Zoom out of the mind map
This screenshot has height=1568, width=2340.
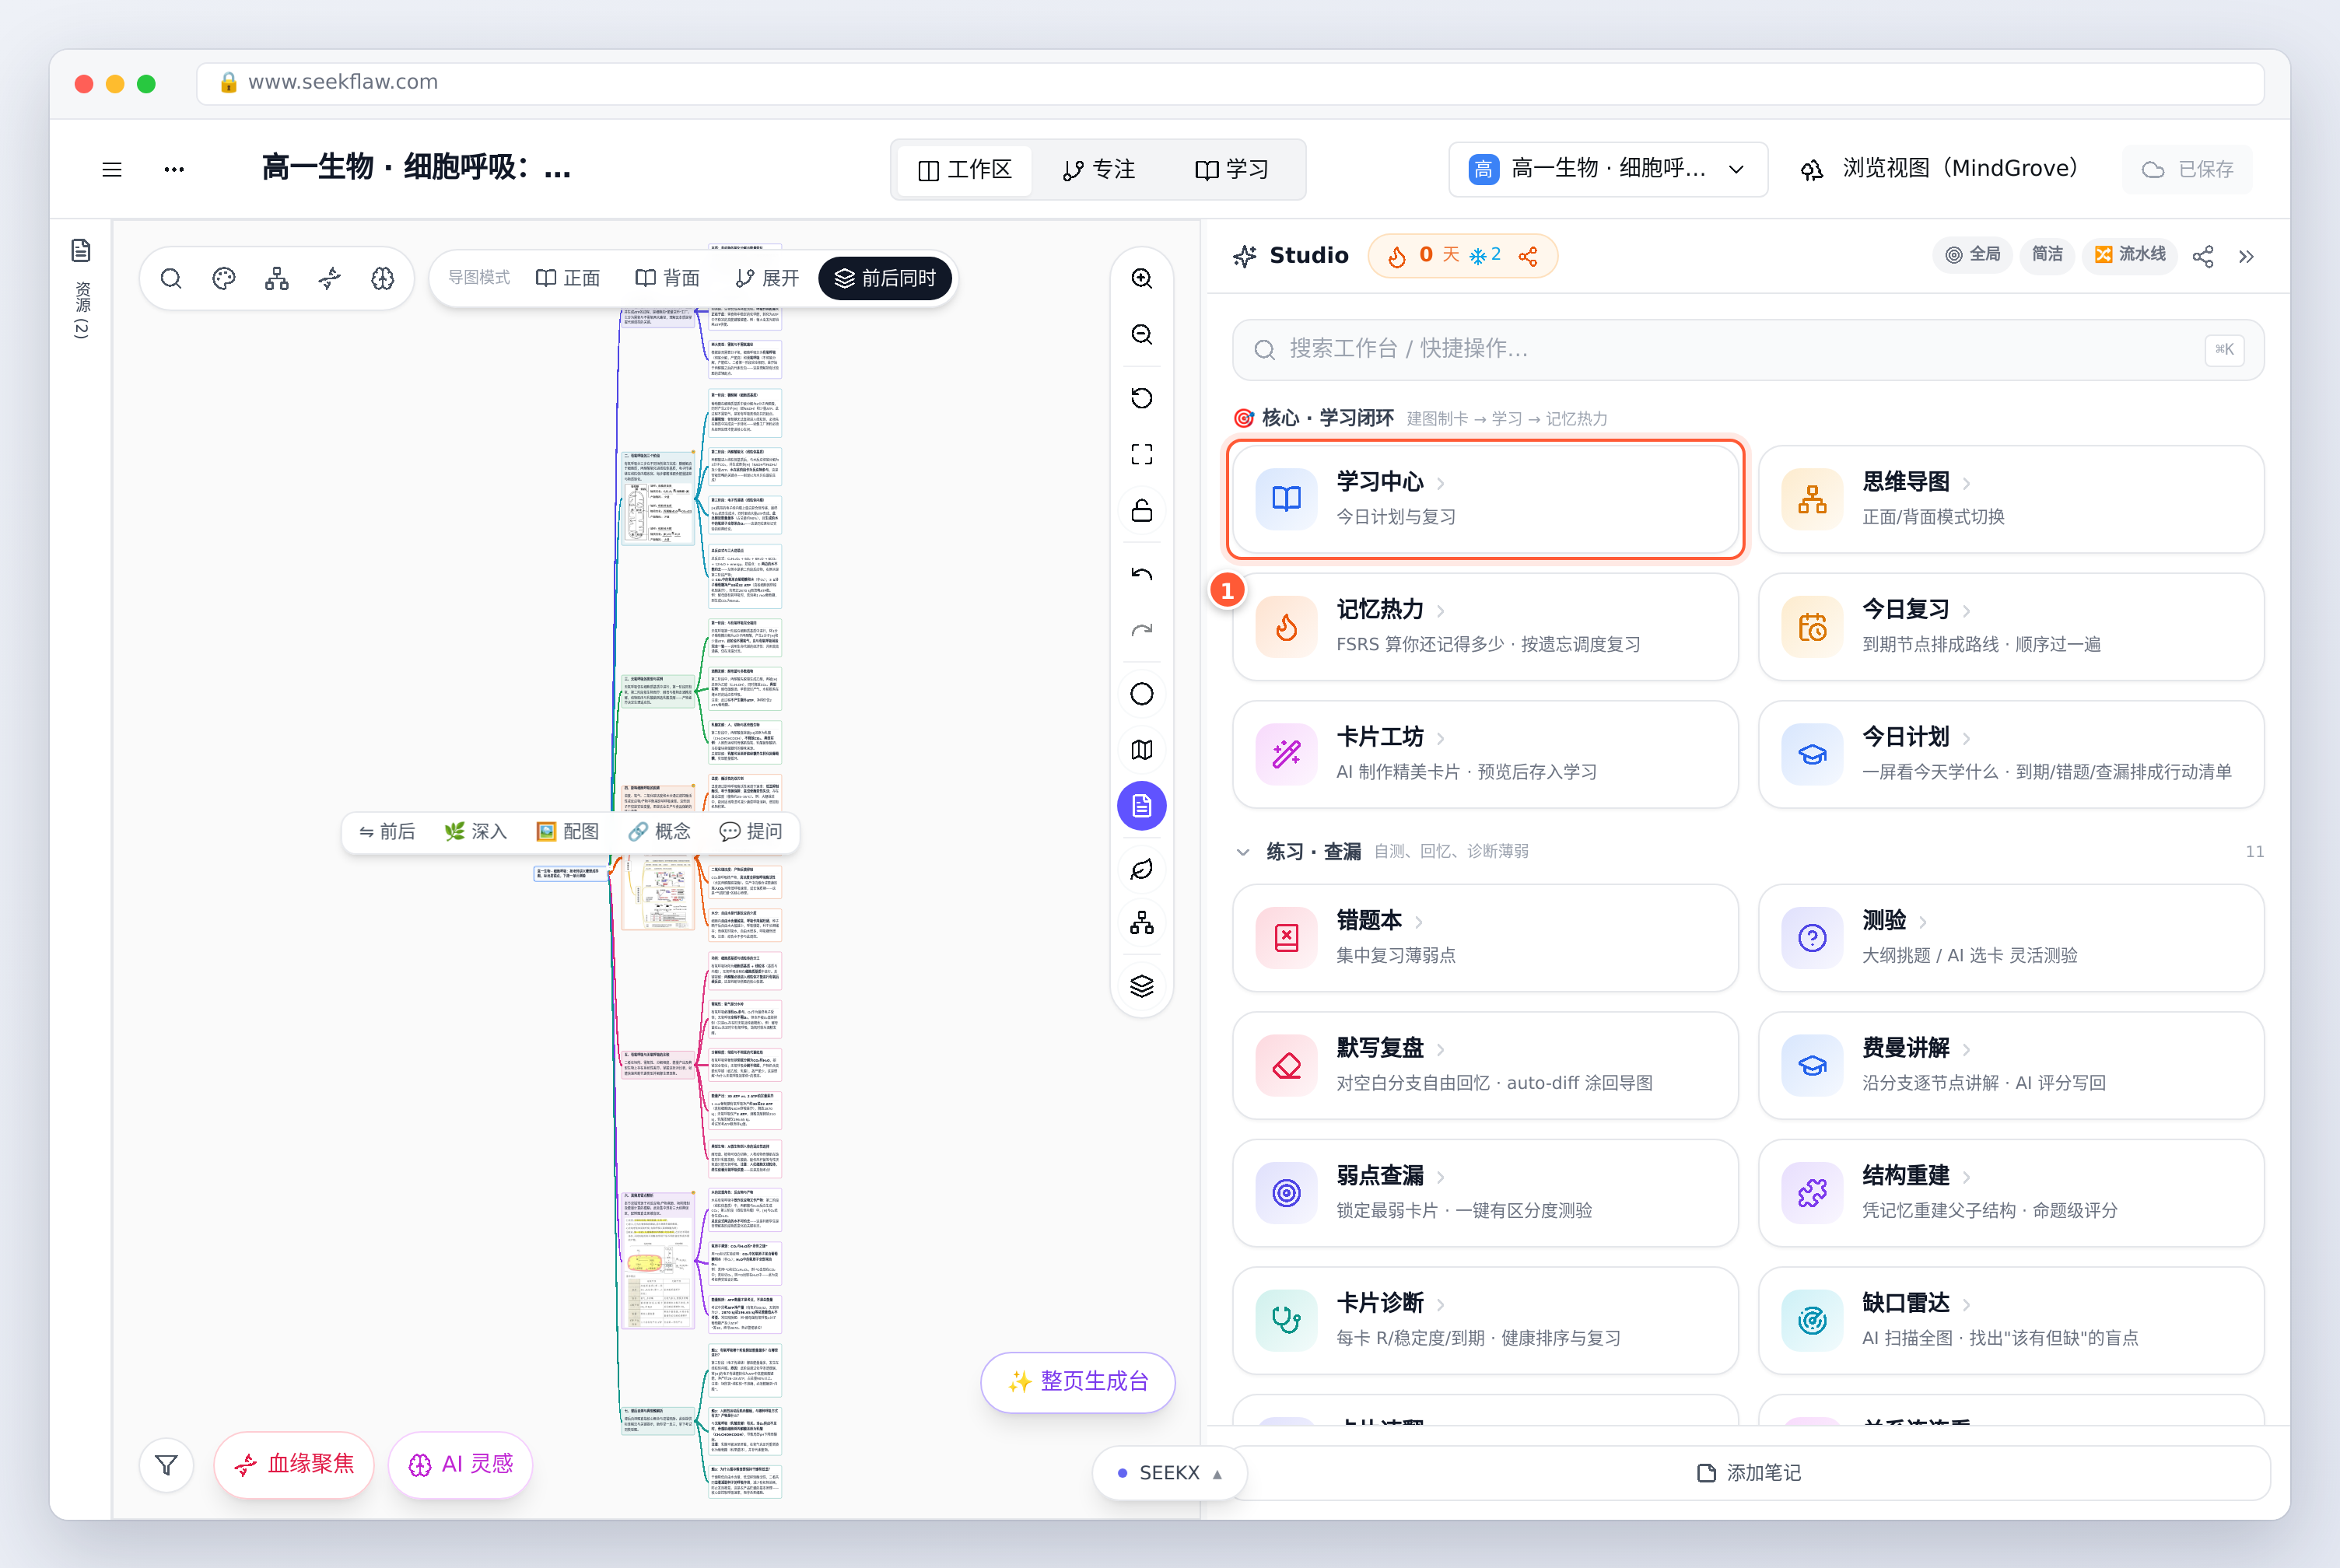(x=1142, y=334)
